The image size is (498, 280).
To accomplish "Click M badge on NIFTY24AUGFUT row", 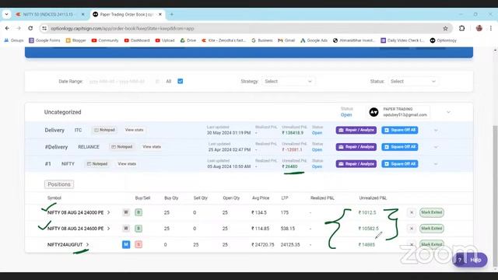I will (x=126, y=244).
